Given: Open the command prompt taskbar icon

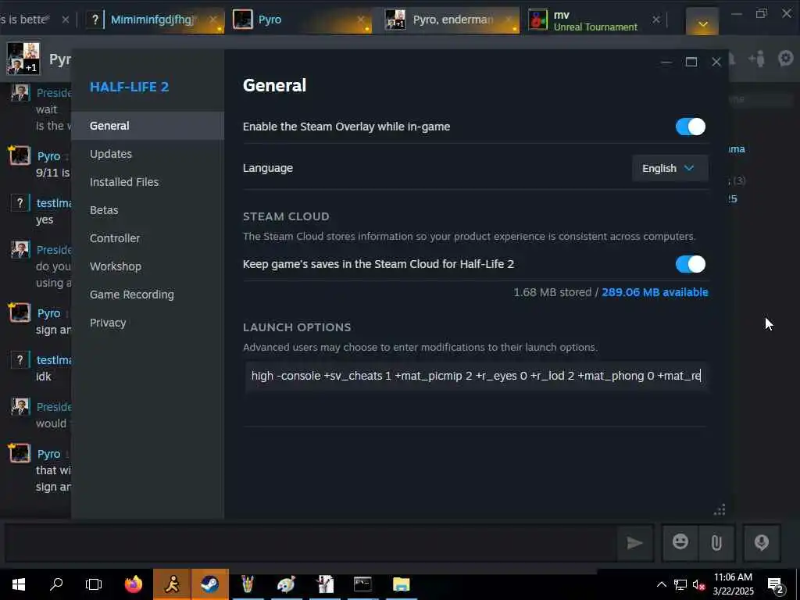Looking at the screenshot, I should pyautogui.click(x=362, y=584).
